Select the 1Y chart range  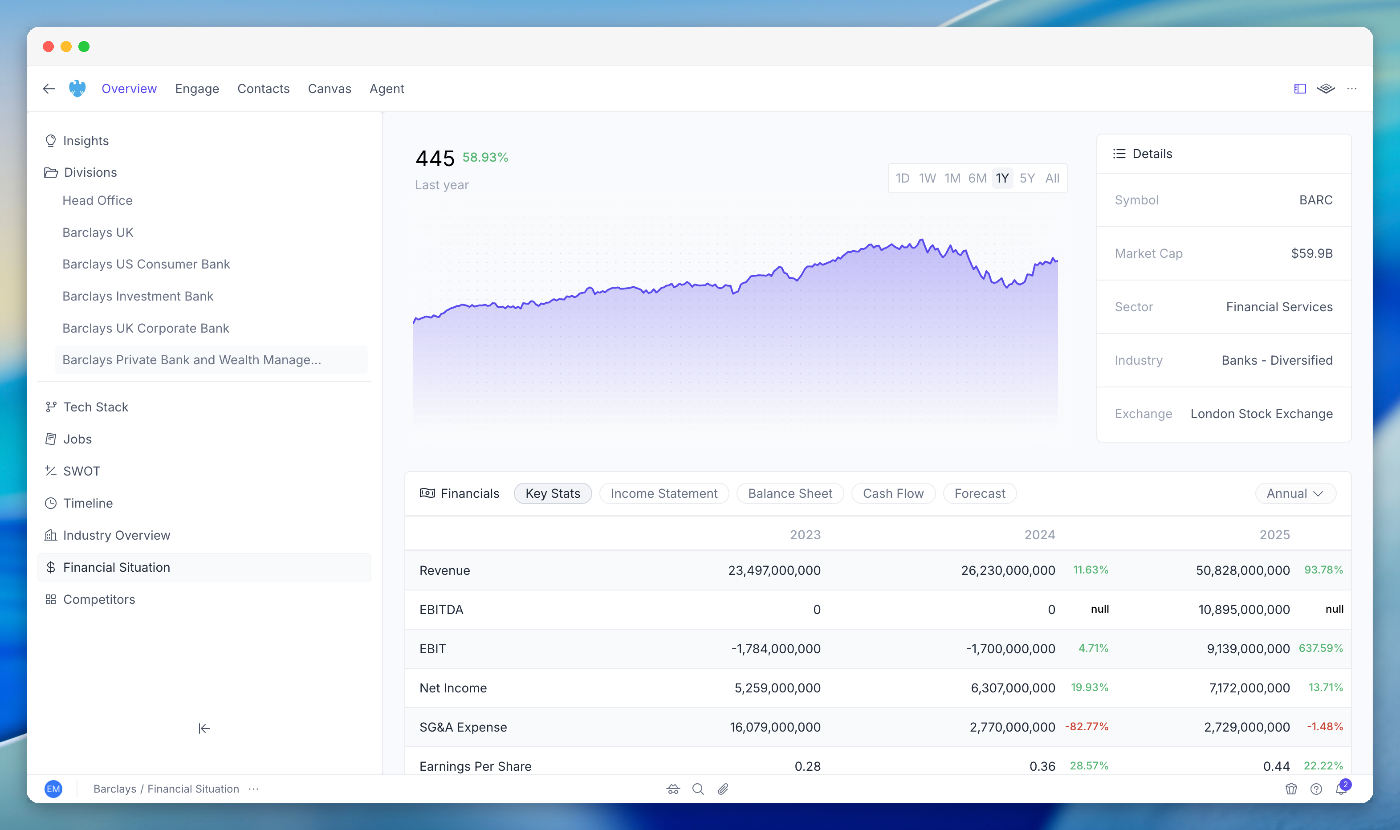pos(1002,179)
